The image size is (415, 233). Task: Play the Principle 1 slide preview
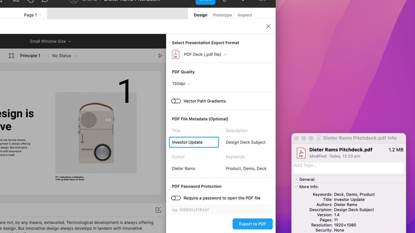click(x=160, y=56)
